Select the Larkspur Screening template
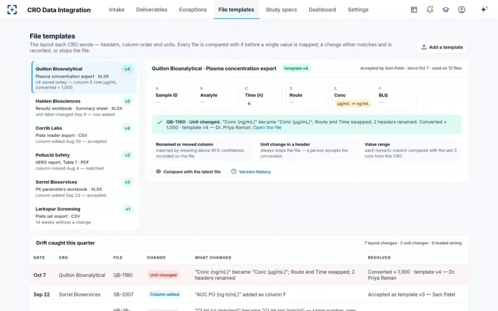Screen dimensions: 498x311 coord(84,215)
